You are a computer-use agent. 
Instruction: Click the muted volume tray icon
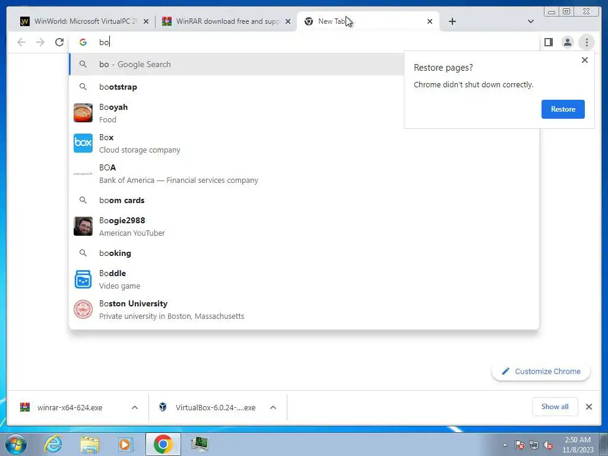tap(548, 445)
